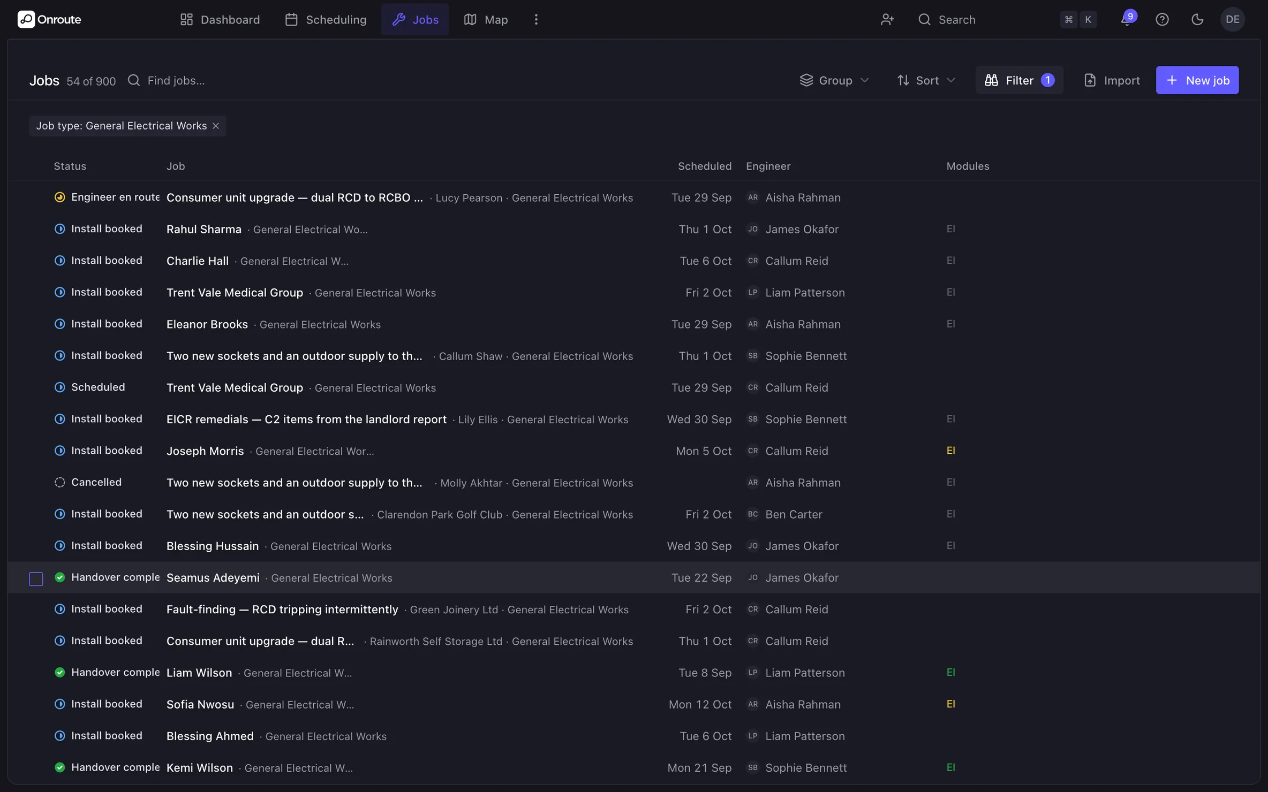Click the EI module badge for Joseph Morris
Screen dimensions: 1268x792
[x=950, y=451]
